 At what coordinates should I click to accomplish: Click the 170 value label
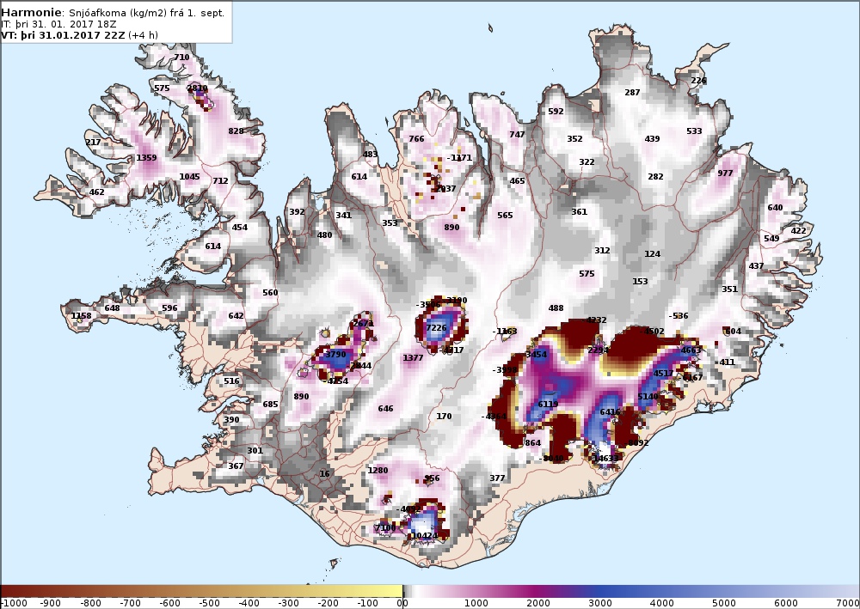pos(444,417)
